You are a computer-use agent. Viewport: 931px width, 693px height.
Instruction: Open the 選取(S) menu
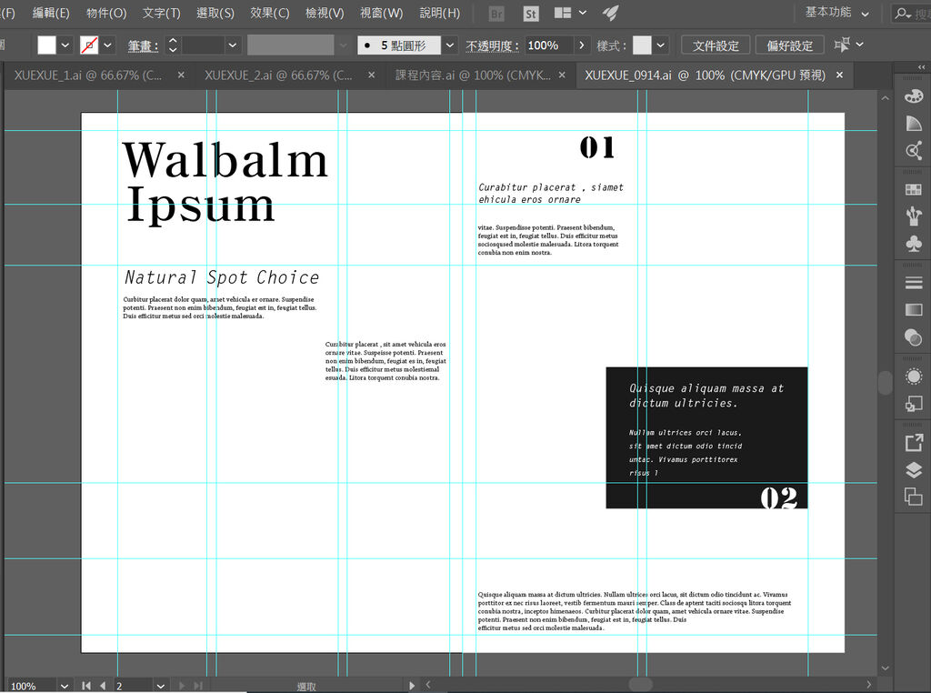(215, 13)
